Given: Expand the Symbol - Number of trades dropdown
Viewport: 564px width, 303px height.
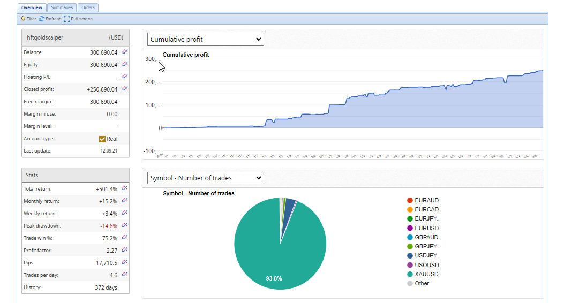Looking at the screenshot, I should tap(206, 178).
